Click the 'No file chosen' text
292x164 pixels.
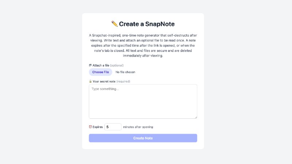pos(125,72)
